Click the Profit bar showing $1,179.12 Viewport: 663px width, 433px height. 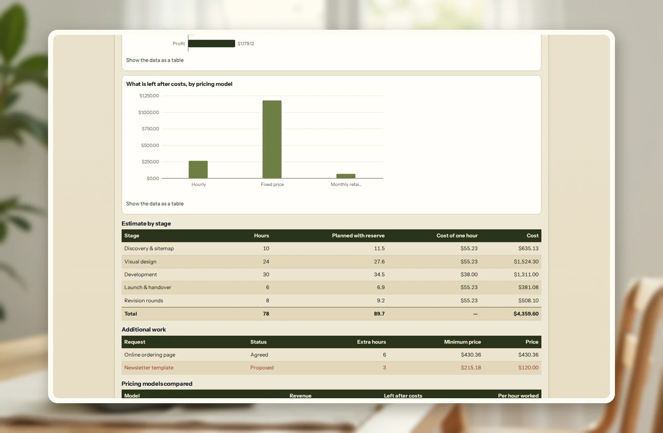tap(211, 43)
